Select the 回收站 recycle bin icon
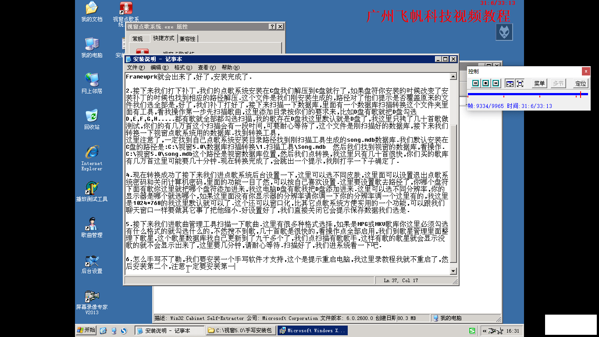Screen dimensions: 599x337 click(x=92, y=119)
